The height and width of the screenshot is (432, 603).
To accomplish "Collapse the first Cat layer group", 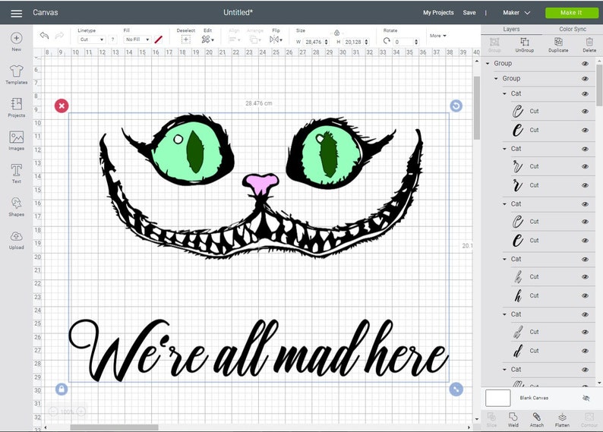I will point(504,94).
